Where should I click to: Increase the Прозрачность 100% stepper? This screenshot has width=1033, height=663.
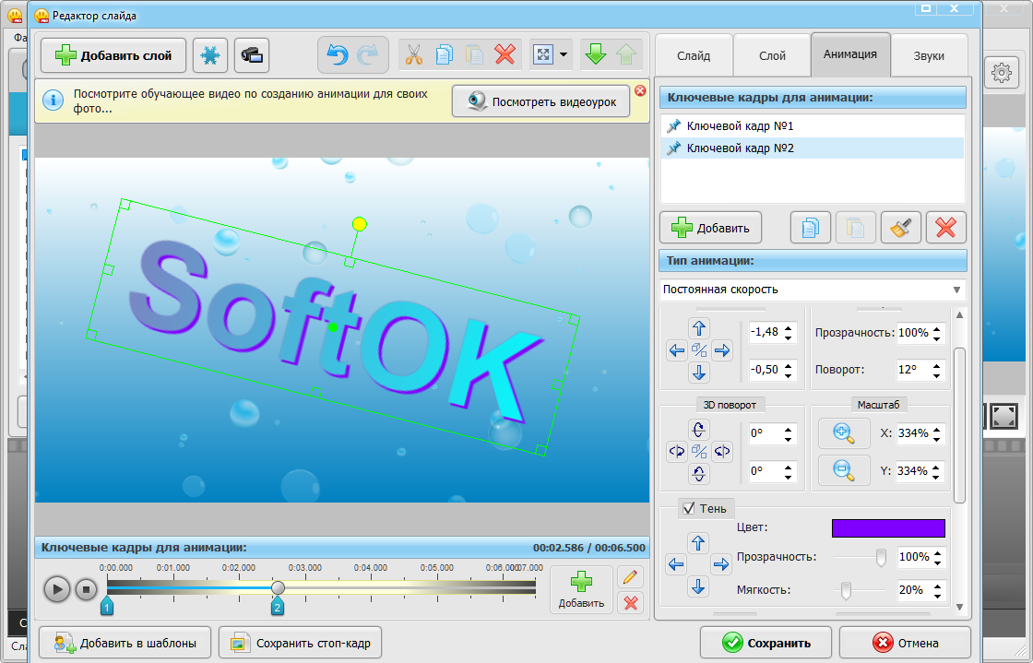[x=936, y=328]
